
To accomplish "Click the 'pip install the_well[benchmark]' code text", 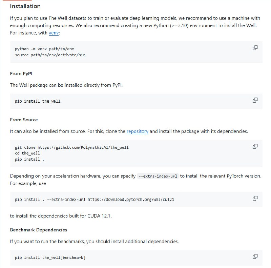I will pos(50,257).
